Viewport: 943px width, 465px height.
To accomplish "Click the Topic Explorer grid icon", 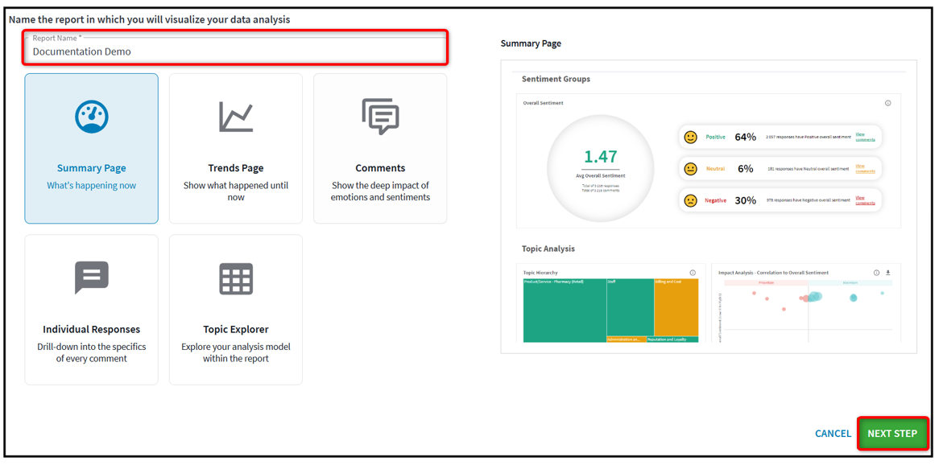I will [x=236, y=277].
